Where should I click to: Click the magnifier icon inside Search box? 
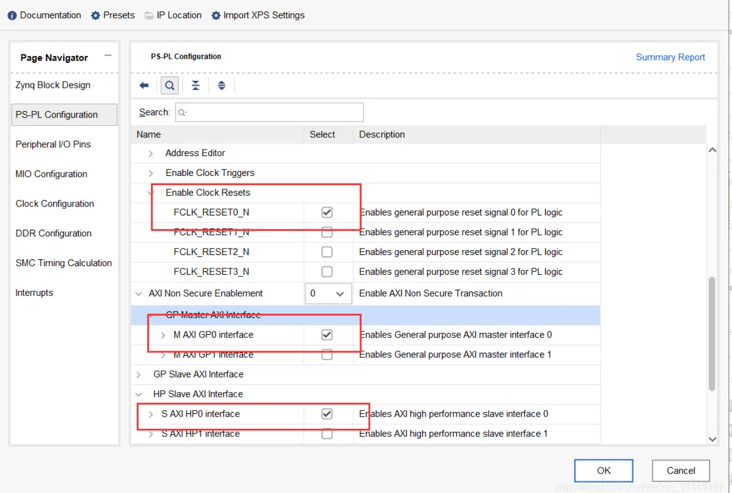pos(182,112)
